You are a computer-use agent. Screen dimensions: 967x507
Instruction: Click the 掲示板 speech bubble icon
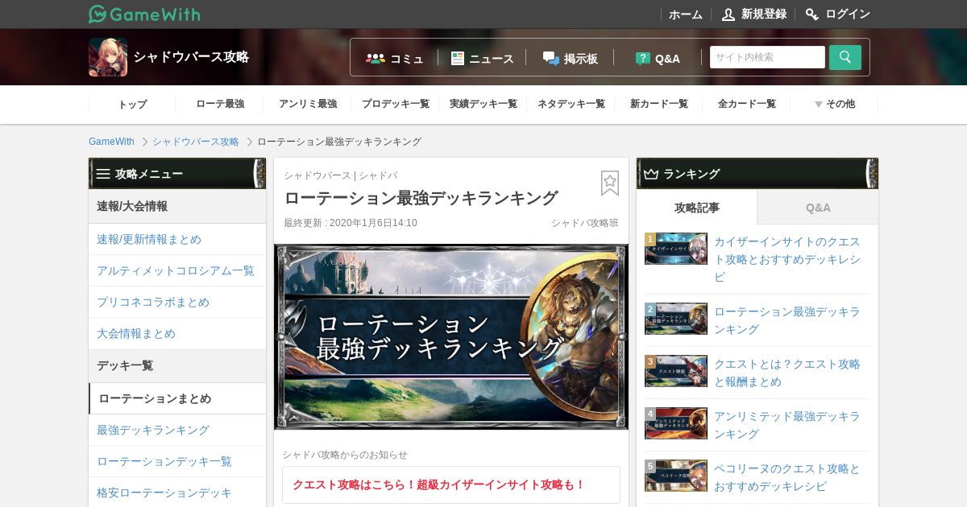551,58
